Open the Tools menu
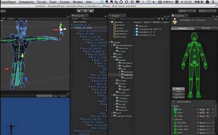Viewport: 218px width, 135px height. point(53,2)
